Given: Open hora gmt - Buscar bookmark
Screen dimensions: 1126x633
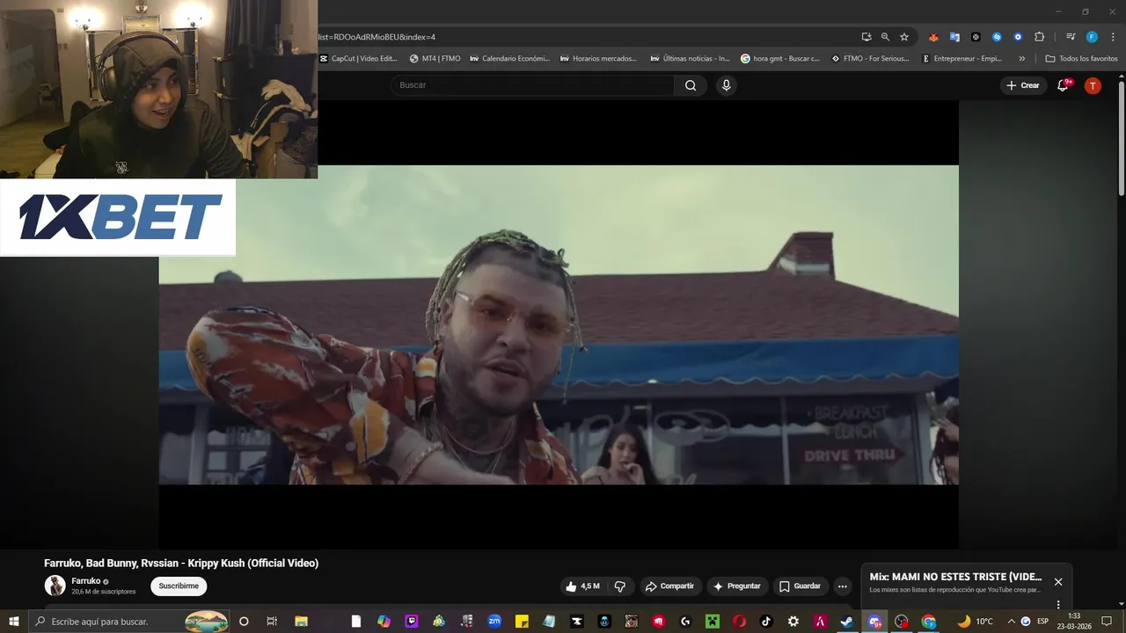Looking at the screenshot, I should pyautogui.click(x=780, y=59).
